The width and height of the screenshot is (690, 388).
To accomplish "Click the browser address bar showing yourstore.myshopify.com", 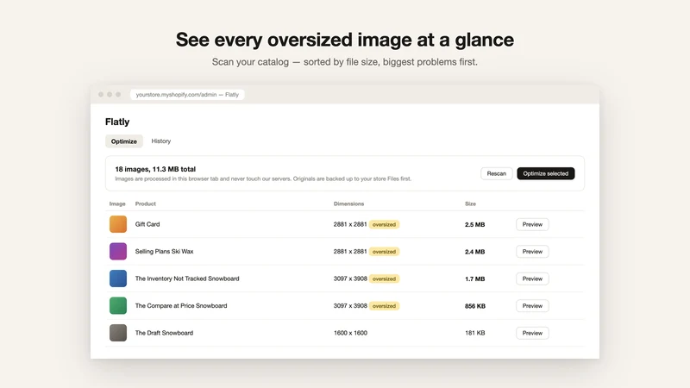I will coord(187,95).
